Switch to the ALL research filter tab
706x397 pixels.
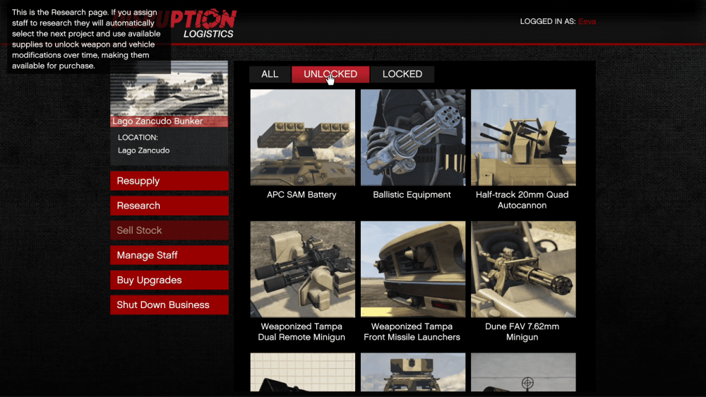(270, 74)
